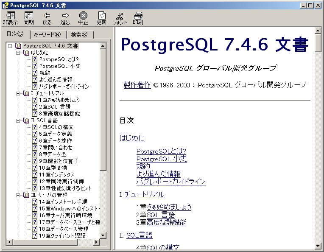Refresh the page with the 更新 icon
This screenshot has width=324, height=252.
click(101, 18)
